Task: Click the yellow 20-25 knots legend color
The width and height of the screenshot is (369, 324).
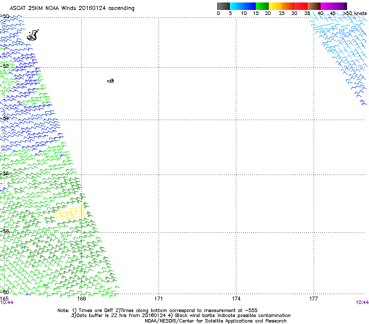Action: click(x=275, y=6)
